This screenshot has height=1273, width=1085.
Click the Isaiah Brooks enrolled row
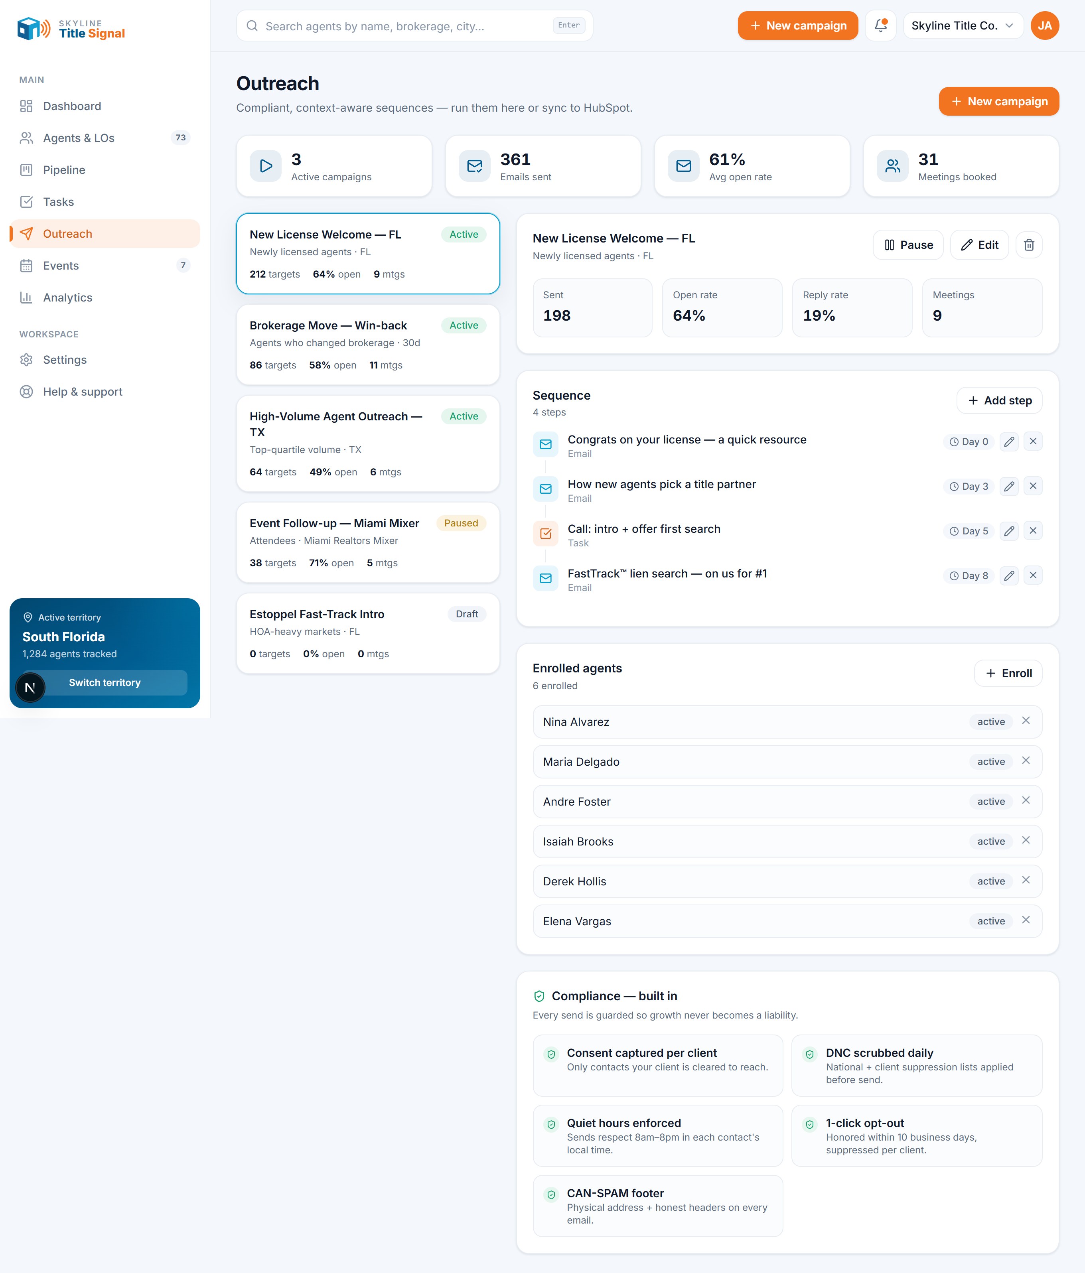(x=787, y=842)
